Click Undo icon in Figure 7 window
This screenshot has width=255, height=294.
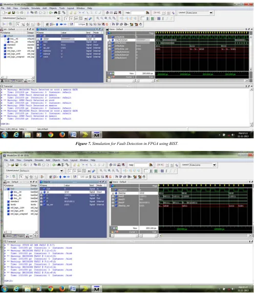click(40, 13)
